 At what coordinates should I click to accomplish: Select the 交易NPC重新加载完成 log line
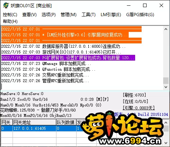coord(45,75)
